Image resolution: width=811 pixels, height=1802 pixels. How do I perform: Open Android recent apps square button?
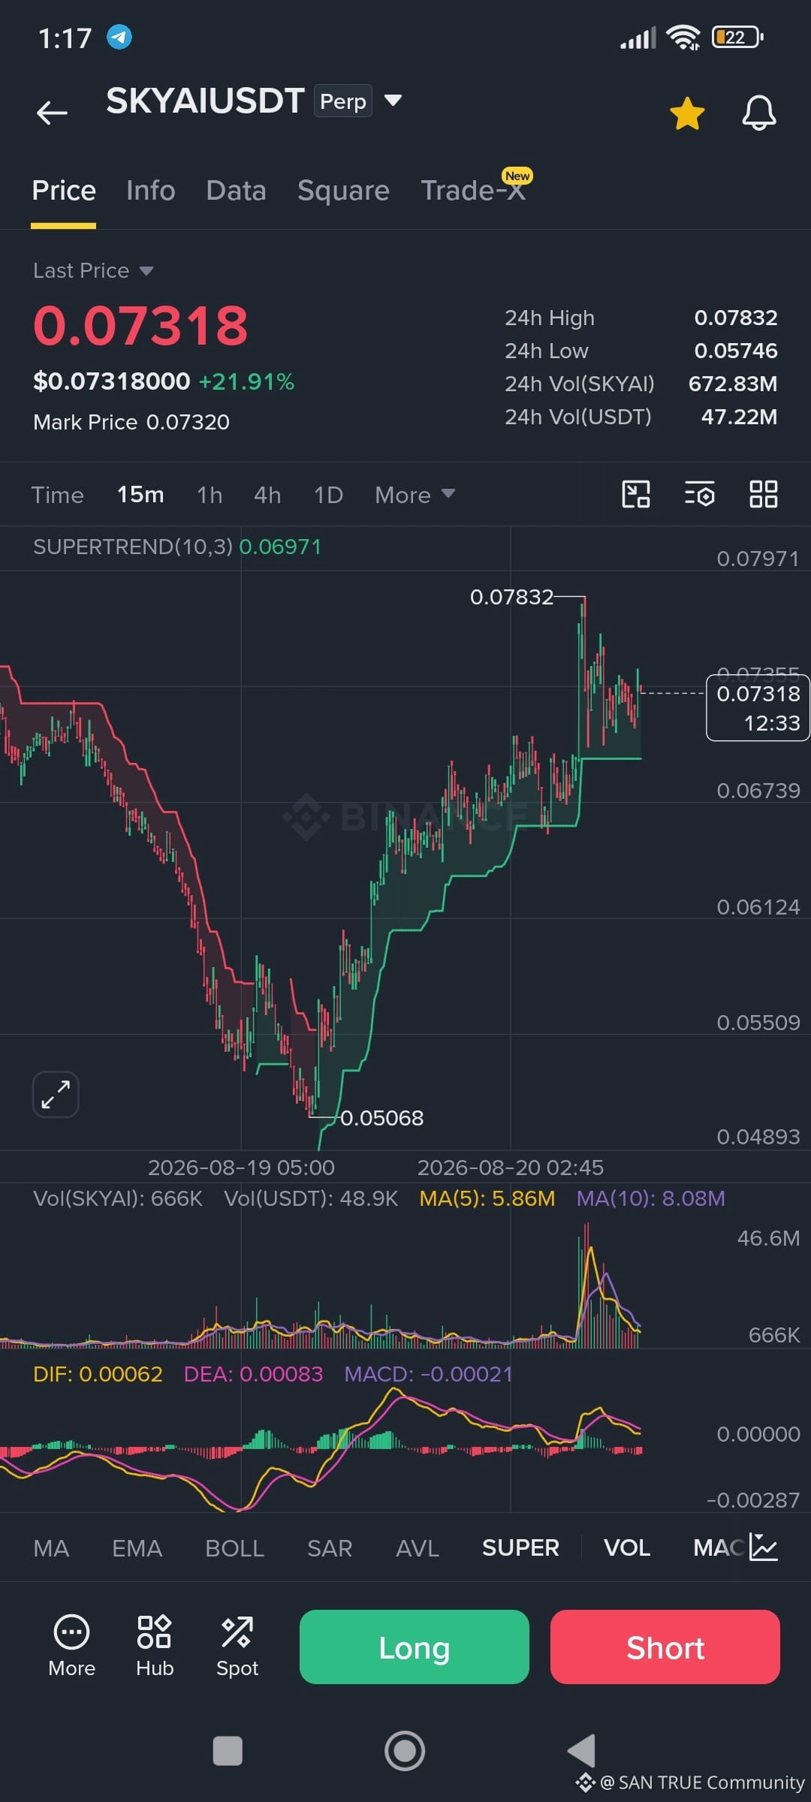[228, 1751]
